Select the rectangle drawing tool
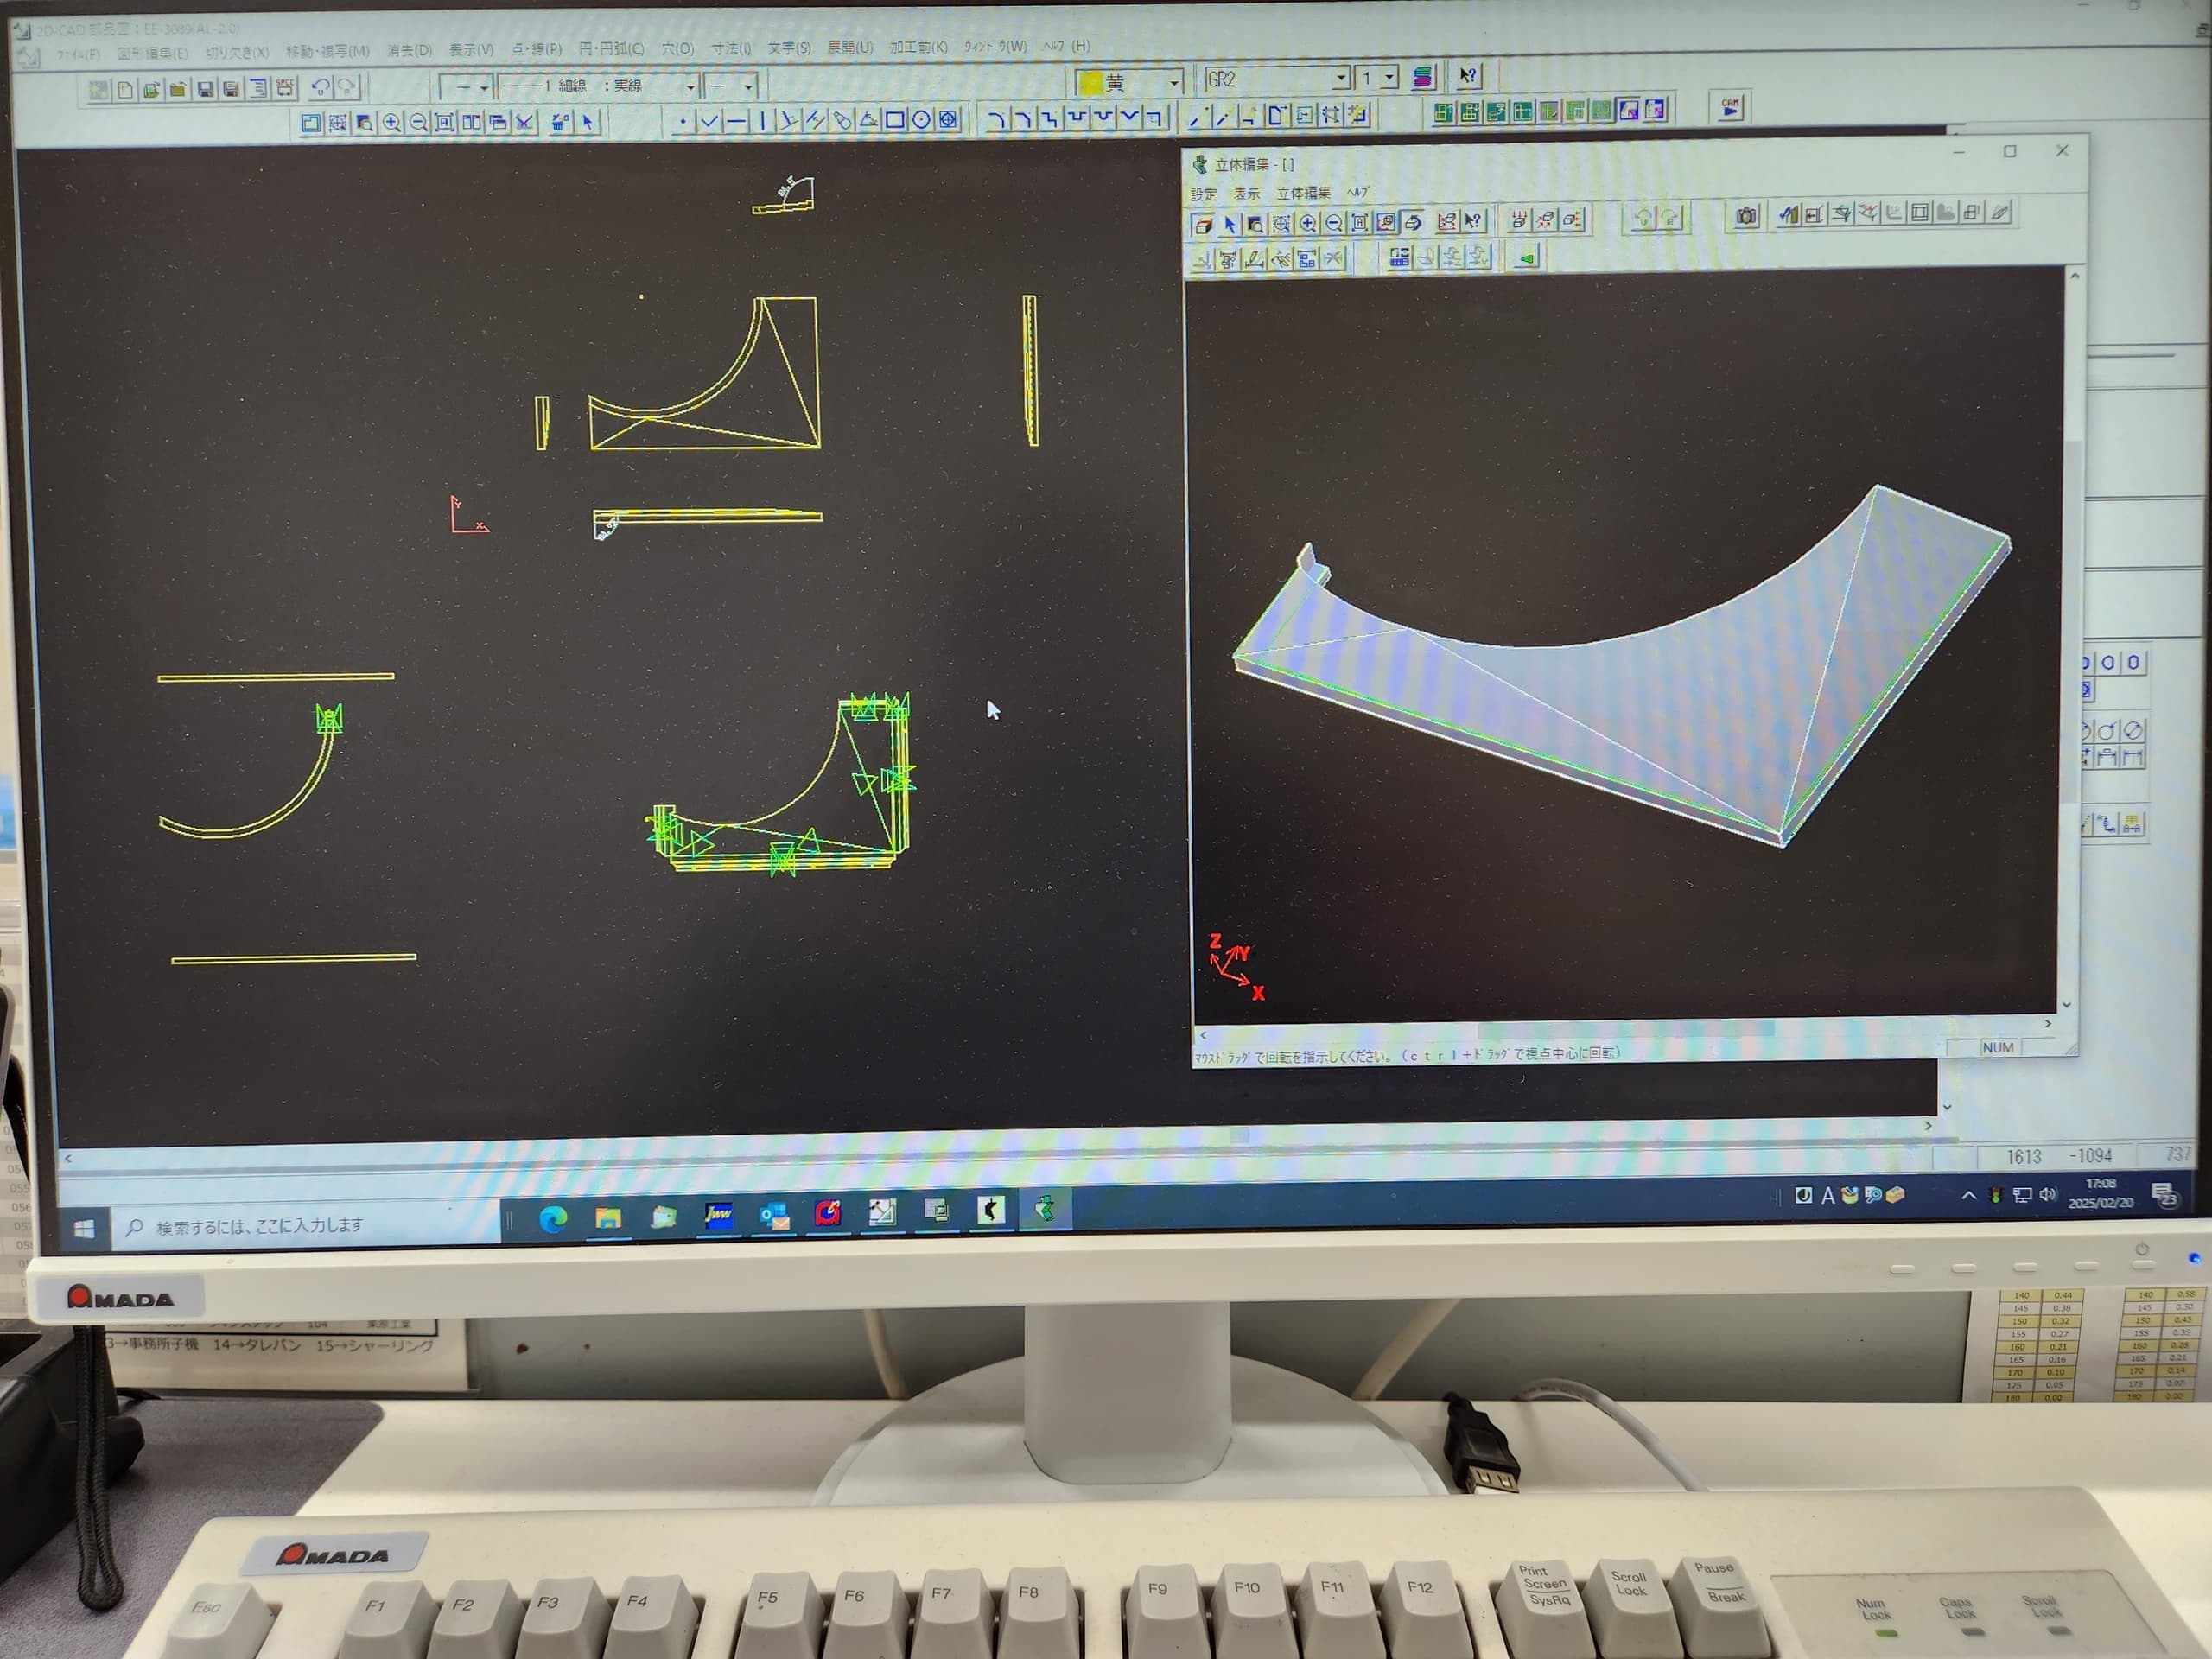The height and width of the screenshot is (1659, 2212). [895, 121]
